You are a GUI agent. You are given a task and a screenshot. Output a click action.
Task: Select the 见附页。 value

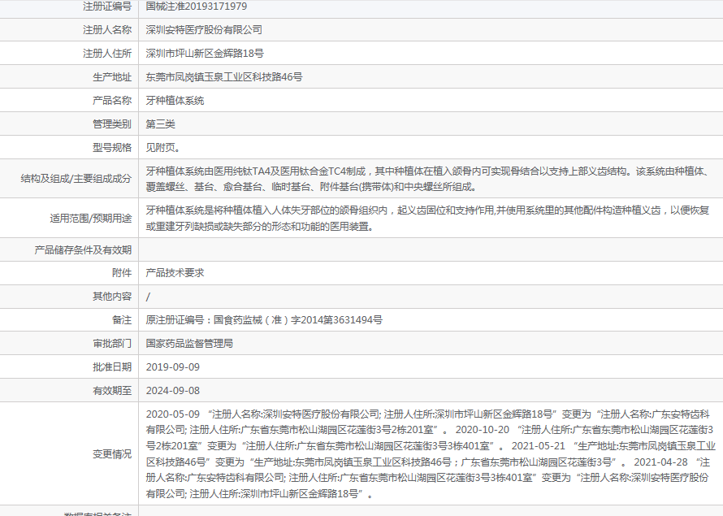tap(163, 148)
